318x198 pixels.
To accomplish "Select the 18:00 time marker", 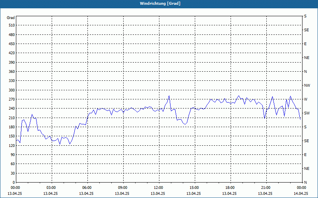I will point(231,188).
